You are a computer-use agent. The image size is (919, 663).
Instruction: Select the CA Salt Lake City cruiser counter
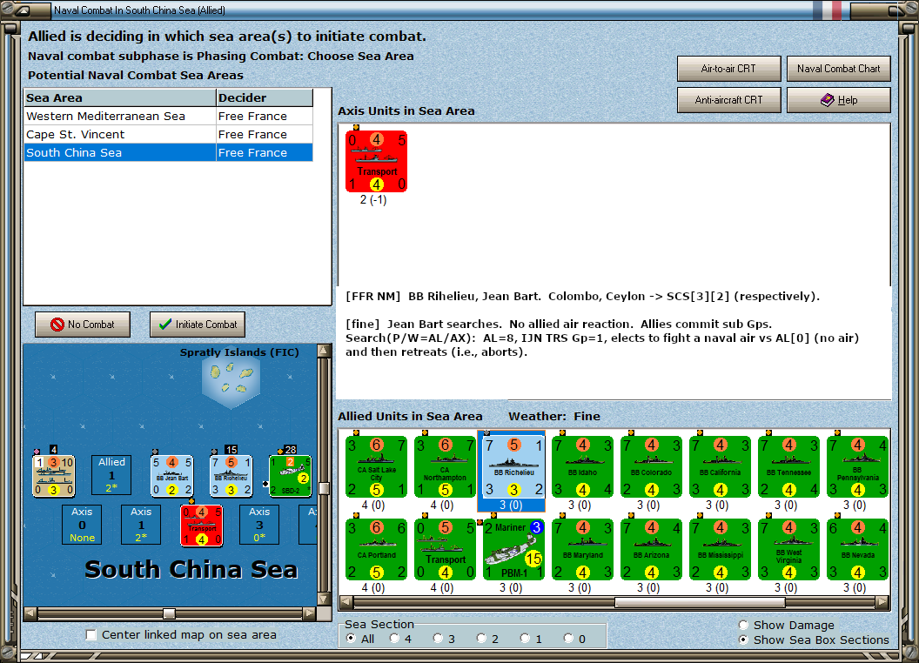point(376,466)
